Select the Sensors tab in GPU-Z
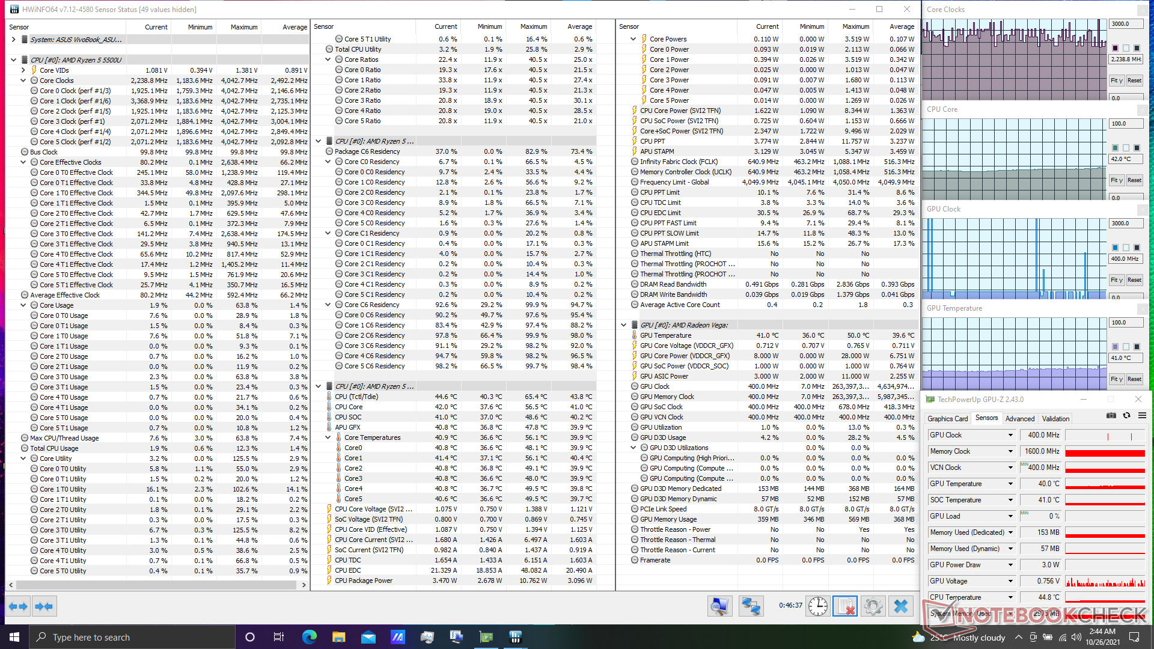 pyautogui.click(x=986, y=418)
